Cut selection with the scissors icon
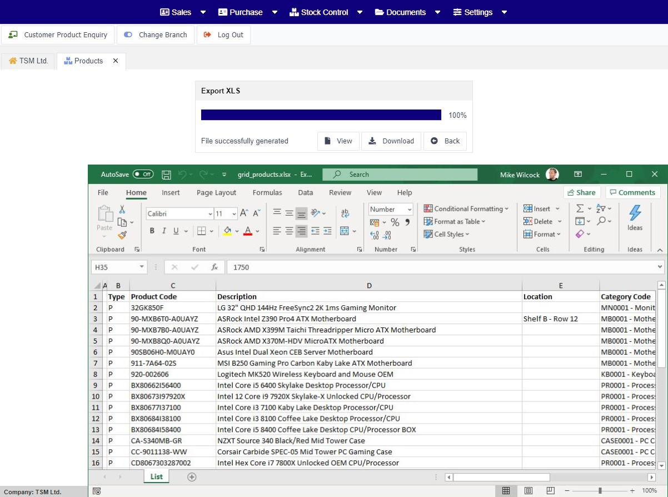 click(122, 210)
